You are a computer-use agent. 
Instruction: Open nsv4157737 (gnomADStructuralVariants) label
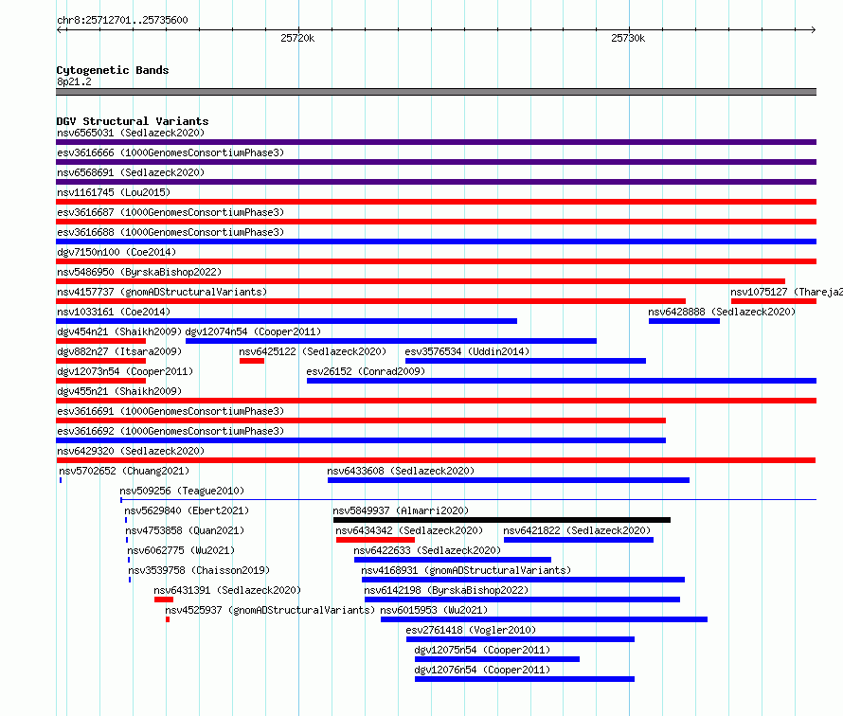coord(162,292)
